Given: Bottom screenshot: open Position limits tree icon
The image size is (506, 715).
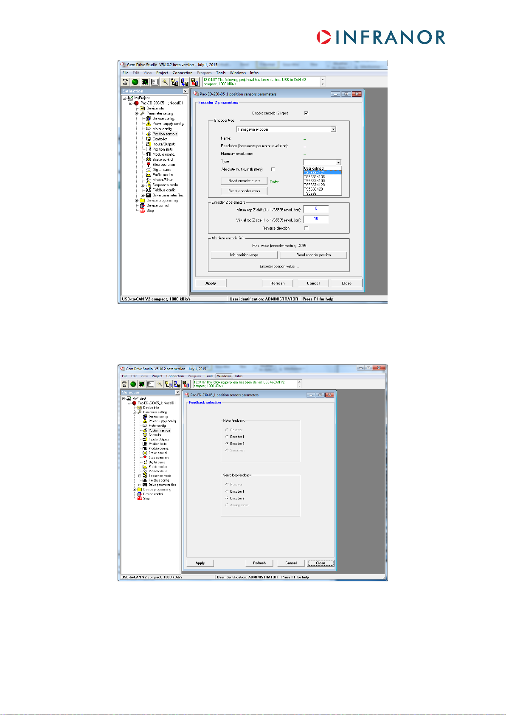Looking at the screenshot, I should (145, 444).
